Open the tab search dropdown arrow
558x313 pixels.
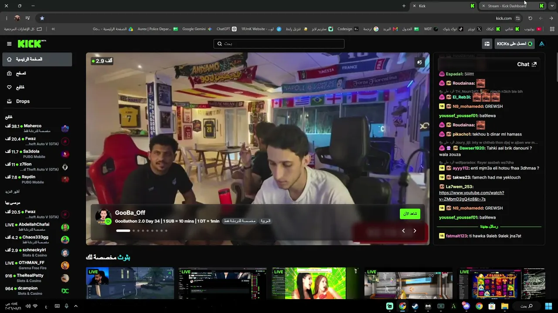coord(552,6)
